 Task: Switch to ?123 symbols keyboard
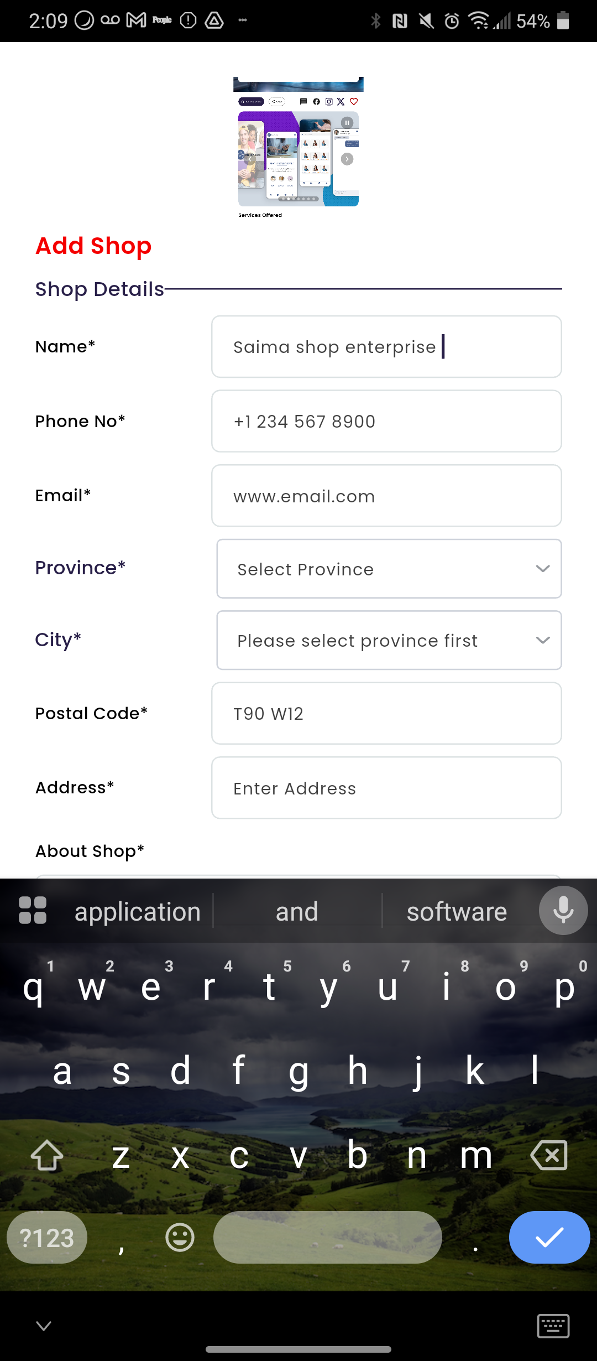tap(47, 1237)
